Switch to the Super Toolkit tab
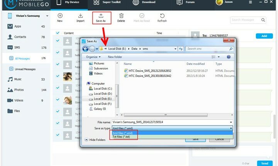 (107, 2)
